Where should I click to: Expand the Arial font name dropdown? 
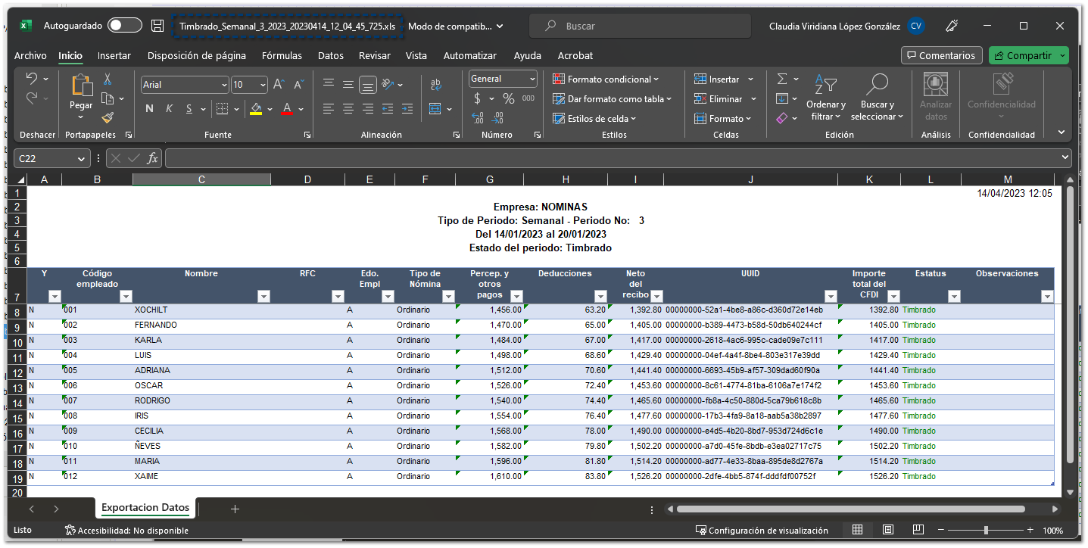click(223, 85)
